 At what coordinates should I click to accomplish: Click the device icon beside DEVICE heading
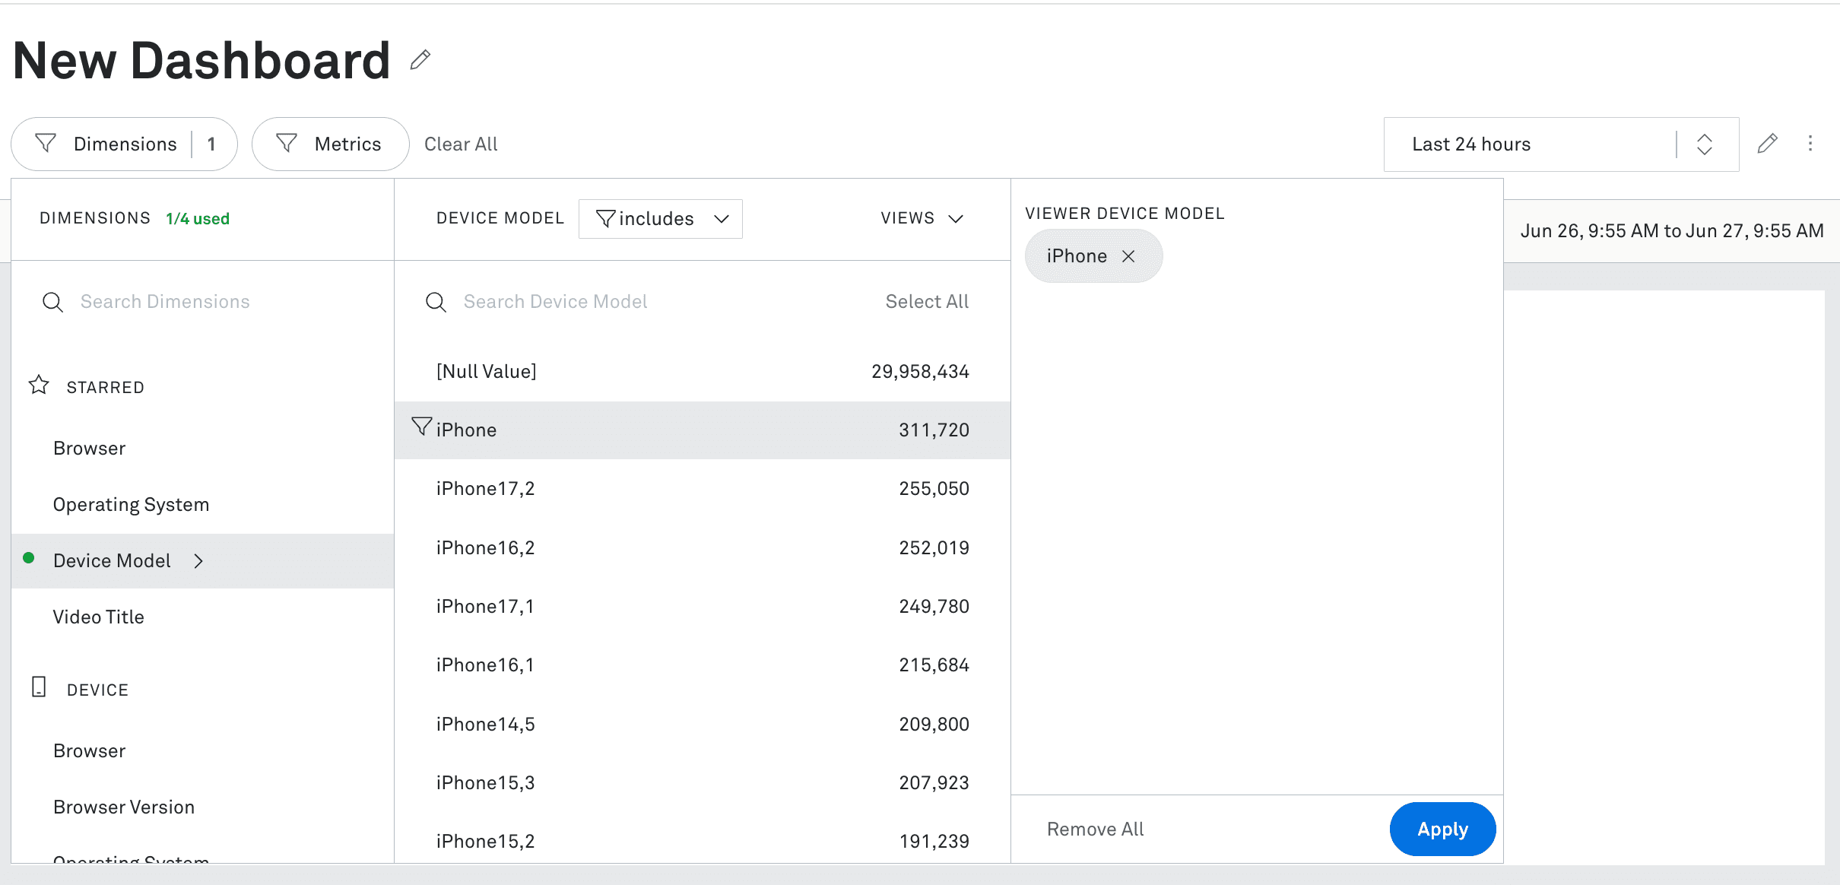point(39,687)
